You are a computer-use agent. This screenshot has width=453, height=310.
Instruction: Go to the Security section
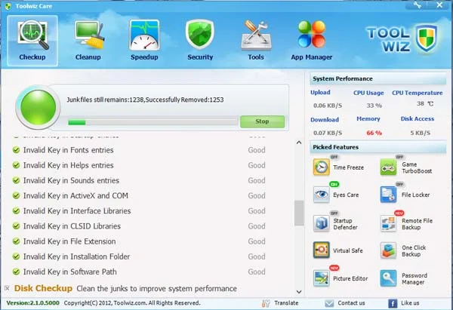200,41
